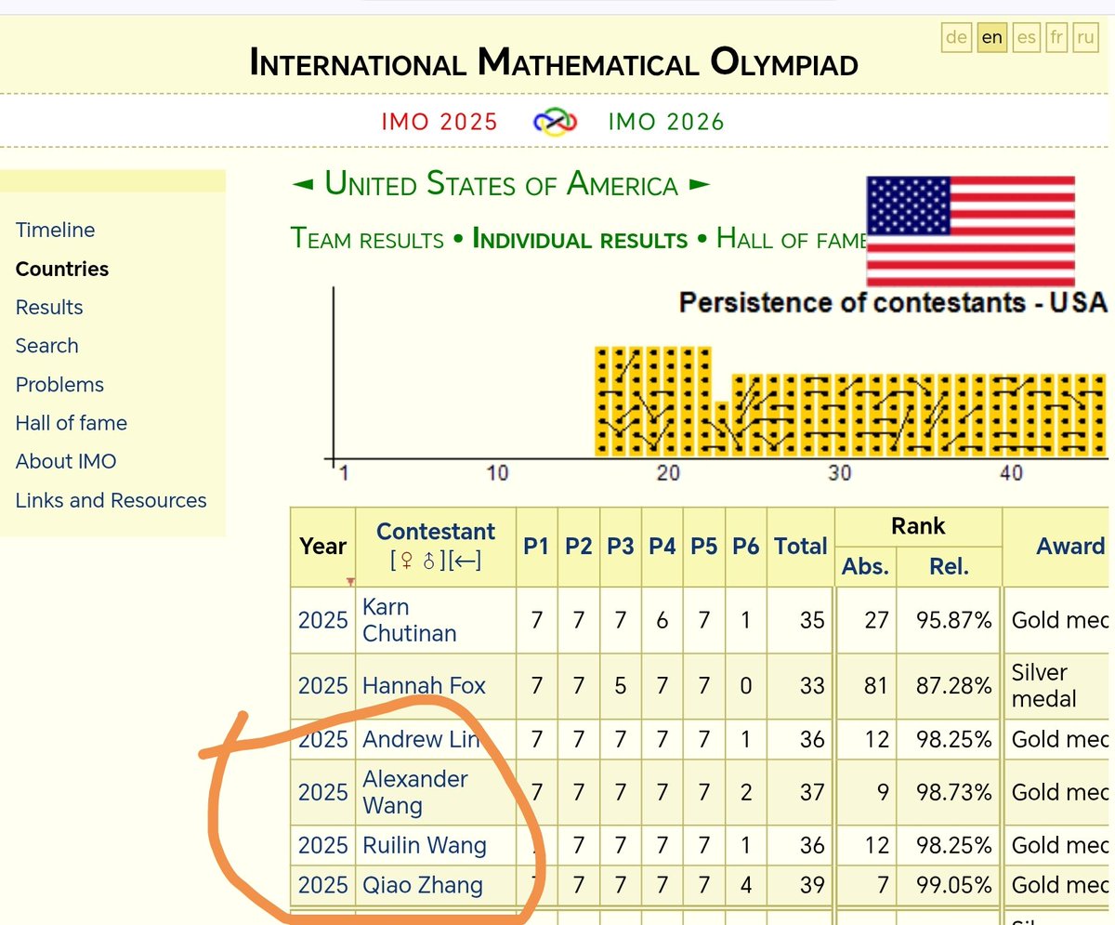
Task: Open the IMO 2025 link
Action: click(x=439, y=122)
